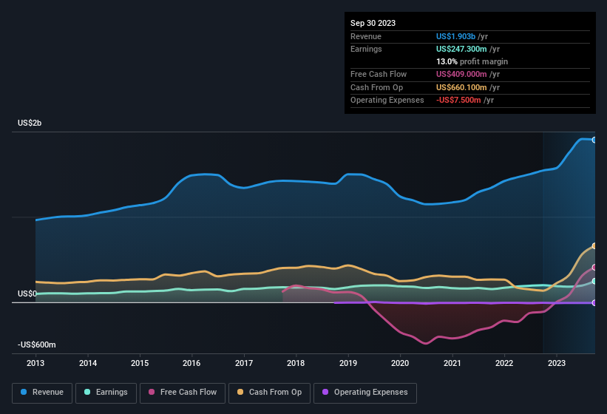Click the Cash From Op endpoint marker
This screenshot has height=414, width=607.
594,246
